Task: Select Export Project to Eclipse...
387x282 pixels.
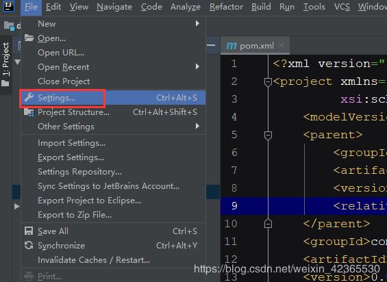Action: click(x=114, y=200)
